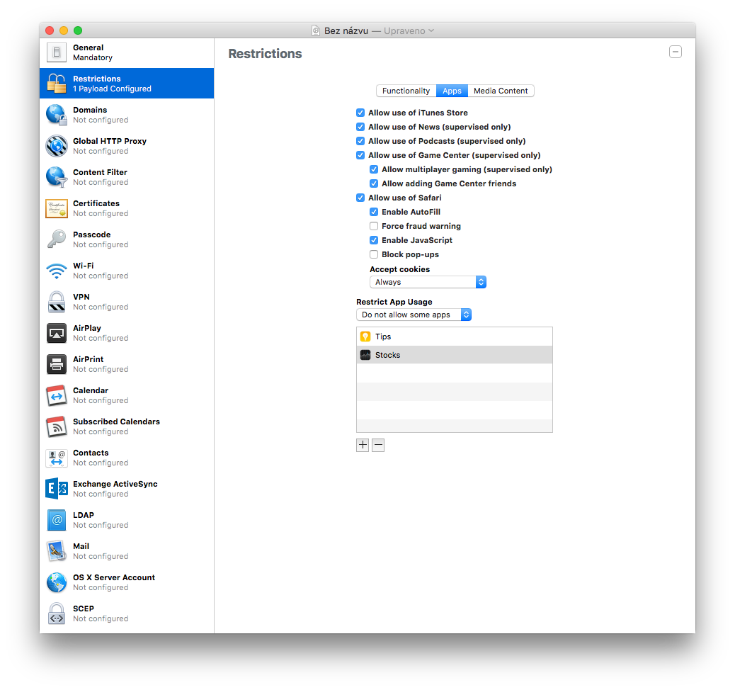Disable the Enable AutoFill checkbox
Viewport: 735px width, 690px height.
point(374,212)
